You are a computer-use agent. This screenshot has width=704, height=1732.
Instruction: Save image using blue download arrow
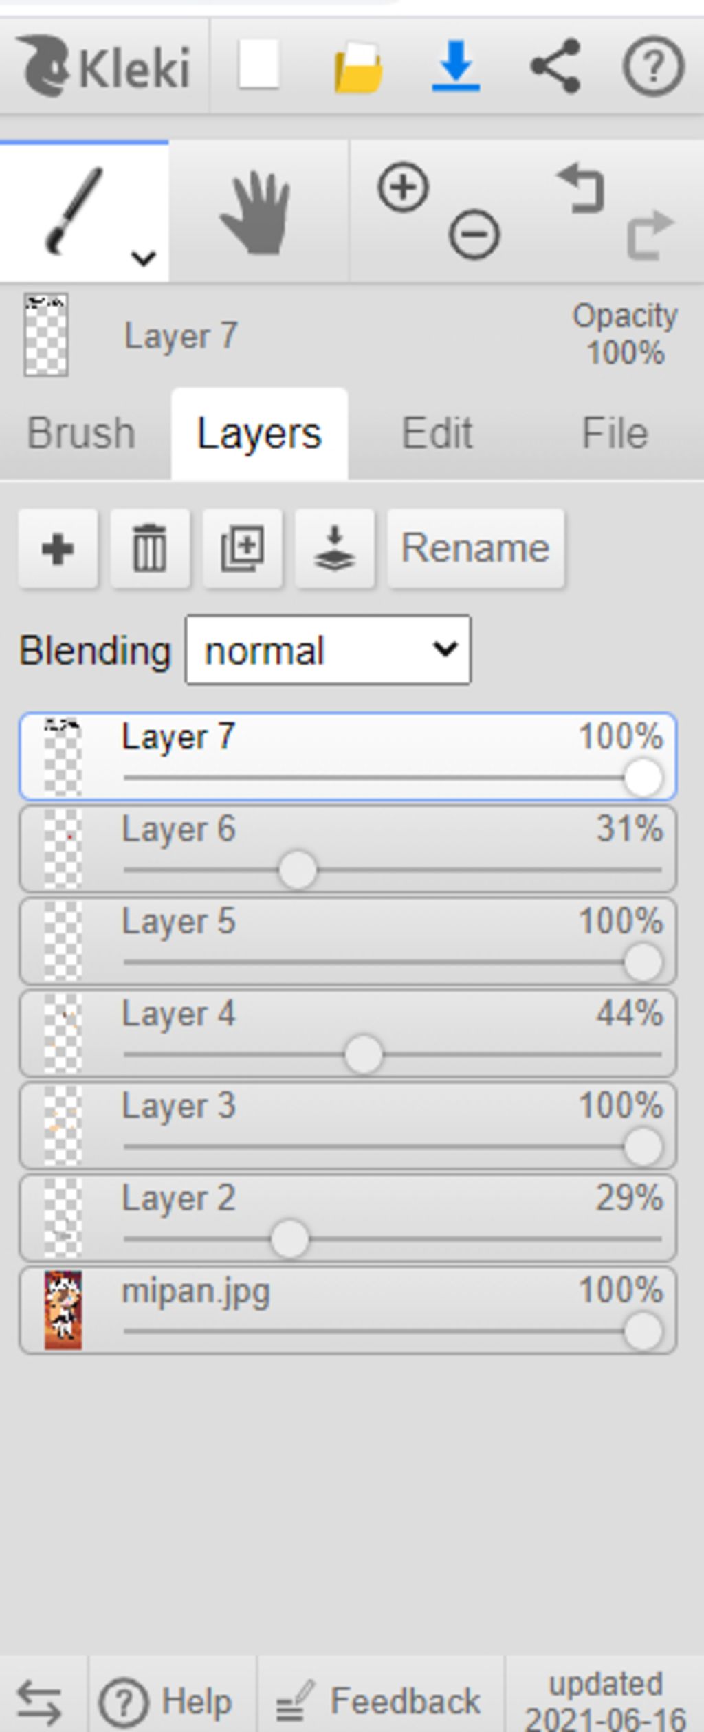456,66
